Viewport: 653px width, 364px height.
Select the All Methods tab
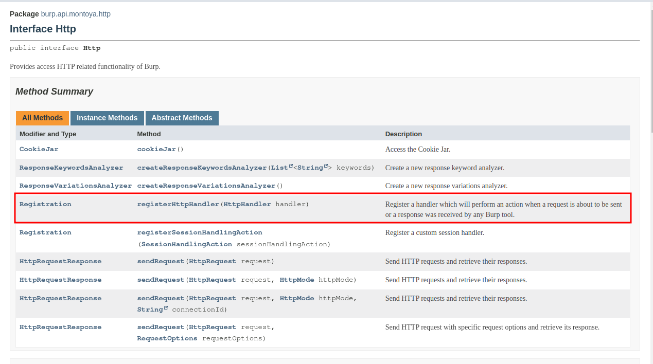click(42, 118)
